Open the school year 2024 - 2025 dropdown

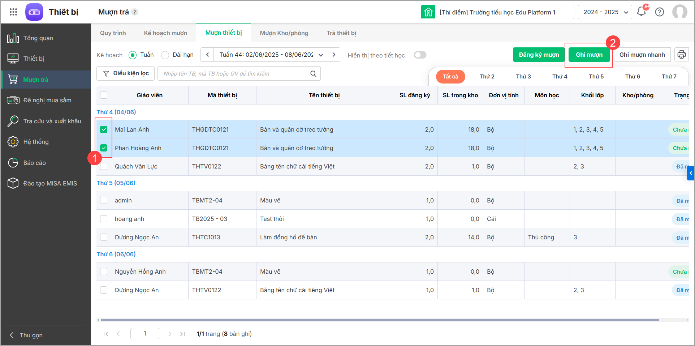(x=605, y=12)
